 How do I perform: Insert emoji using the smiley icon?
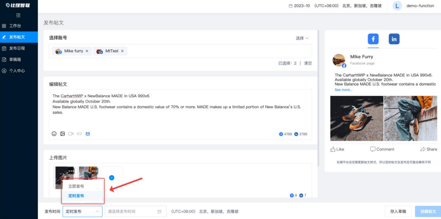pyautogui.click(x=54, y=134)
